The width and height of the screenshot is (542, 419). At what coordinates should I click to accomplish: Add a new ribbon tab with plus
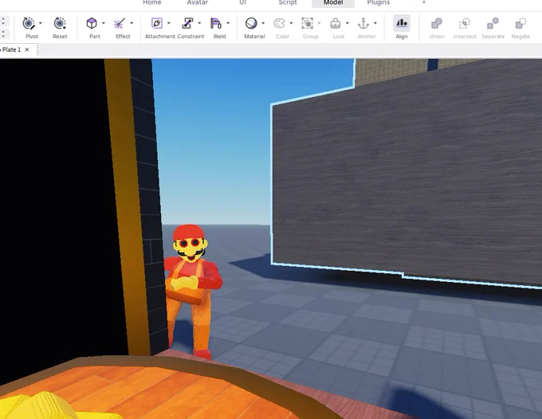424,2
